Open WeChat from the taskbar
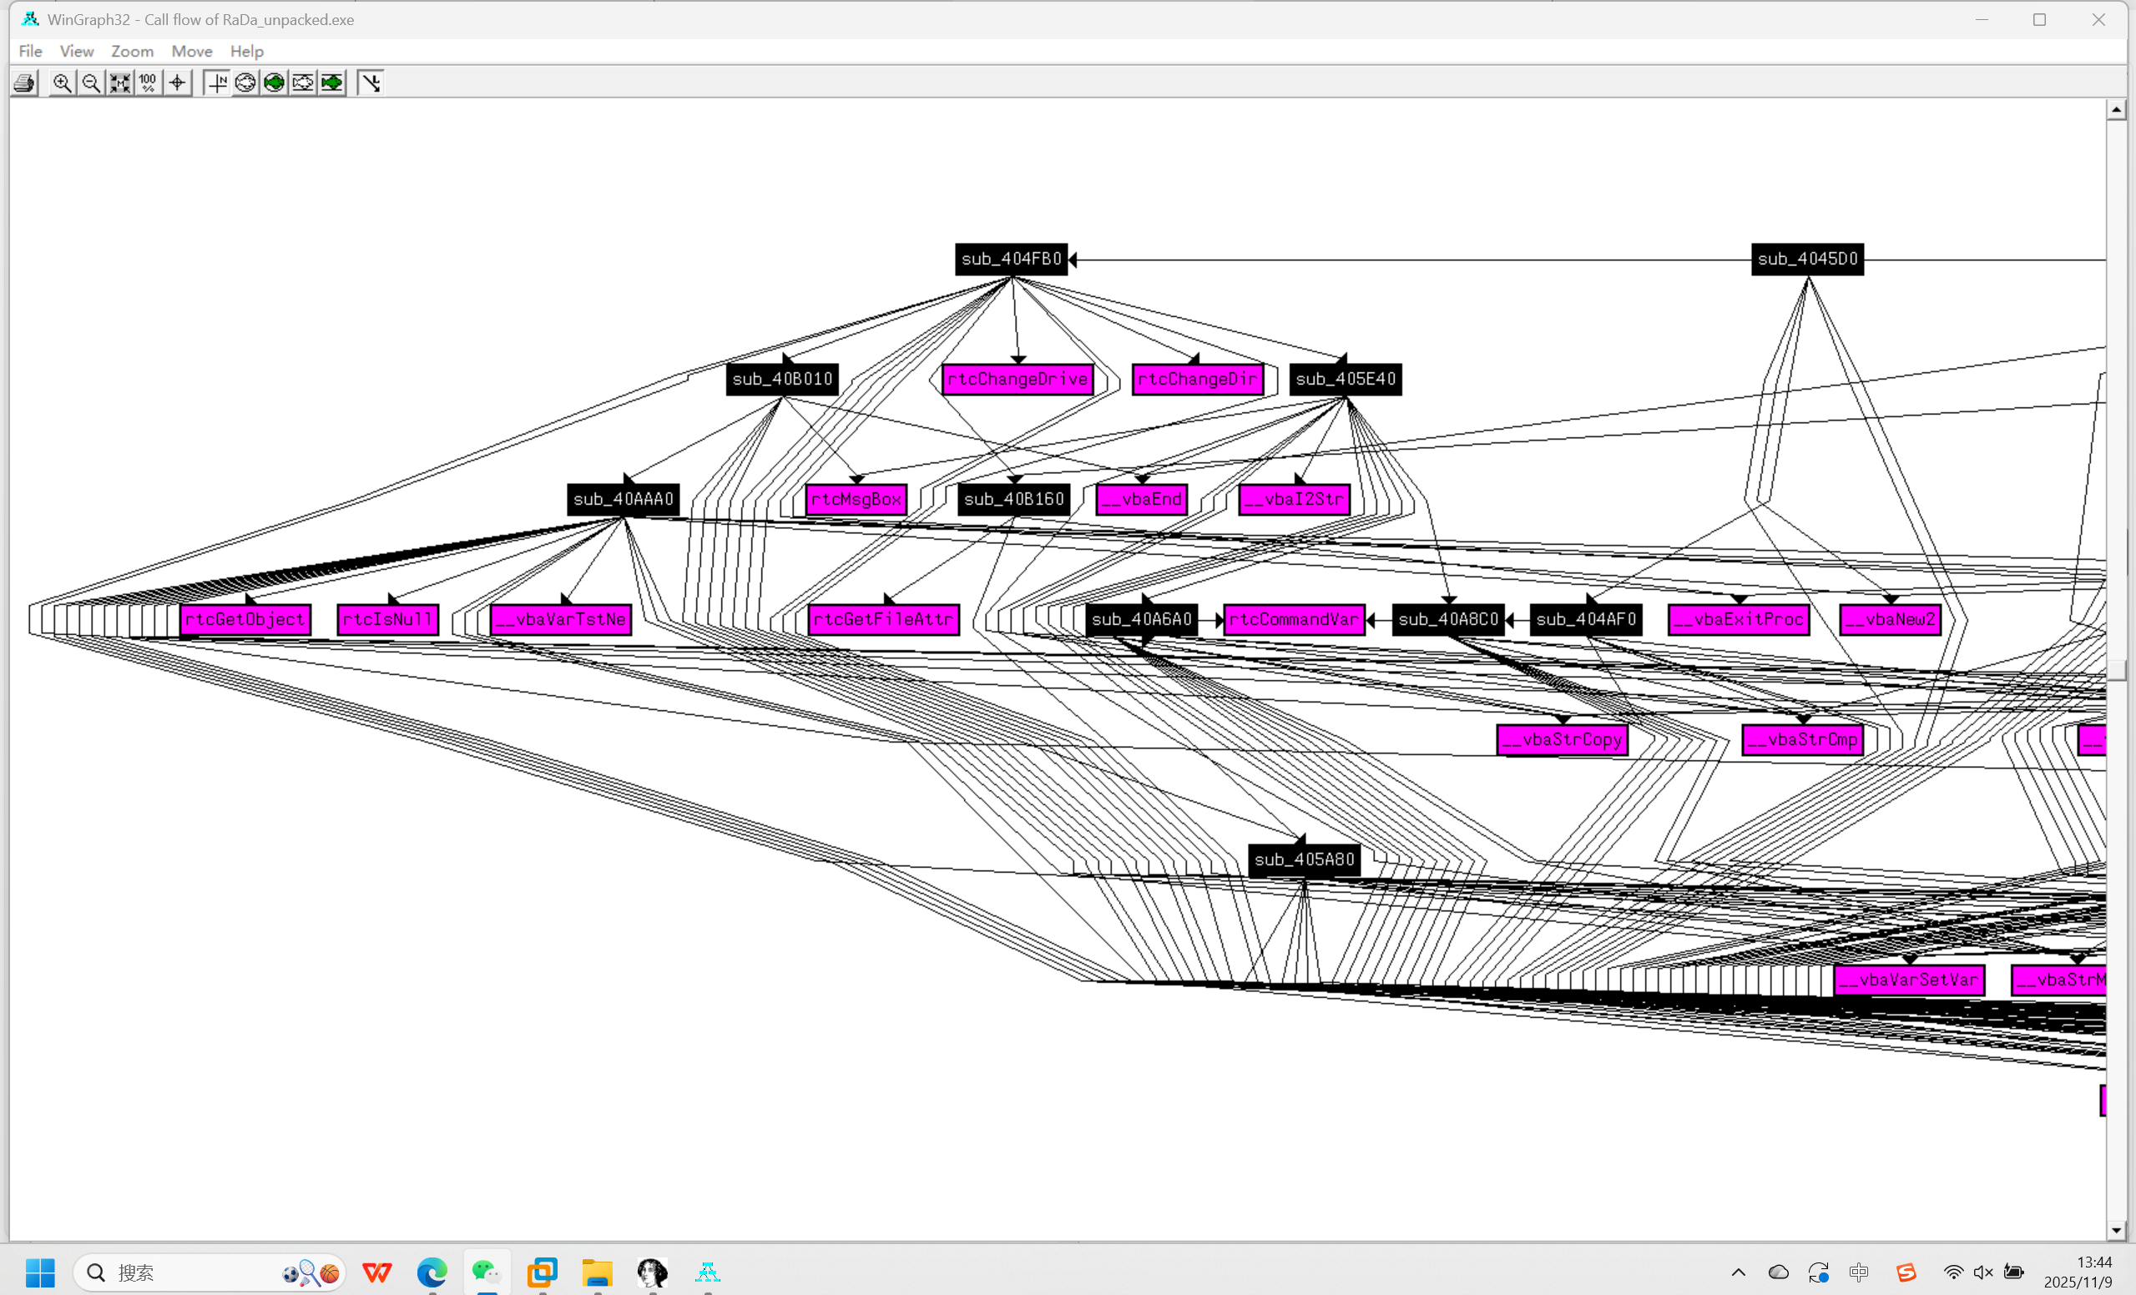 (x=487, y=1272)
